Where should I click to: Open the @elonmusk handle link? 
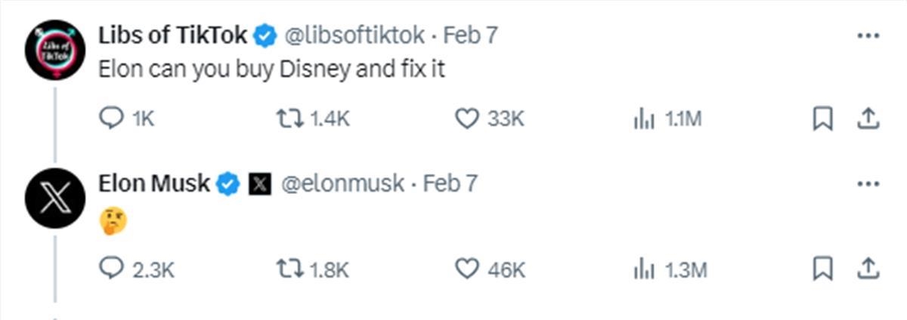point(342,183)
